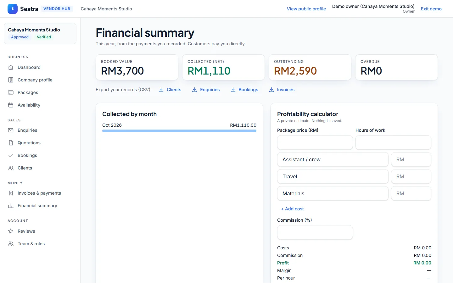Screen dimensions: 453x283
Task: Click the download icon next to Bookings export
Action: [x=233, y=90]
